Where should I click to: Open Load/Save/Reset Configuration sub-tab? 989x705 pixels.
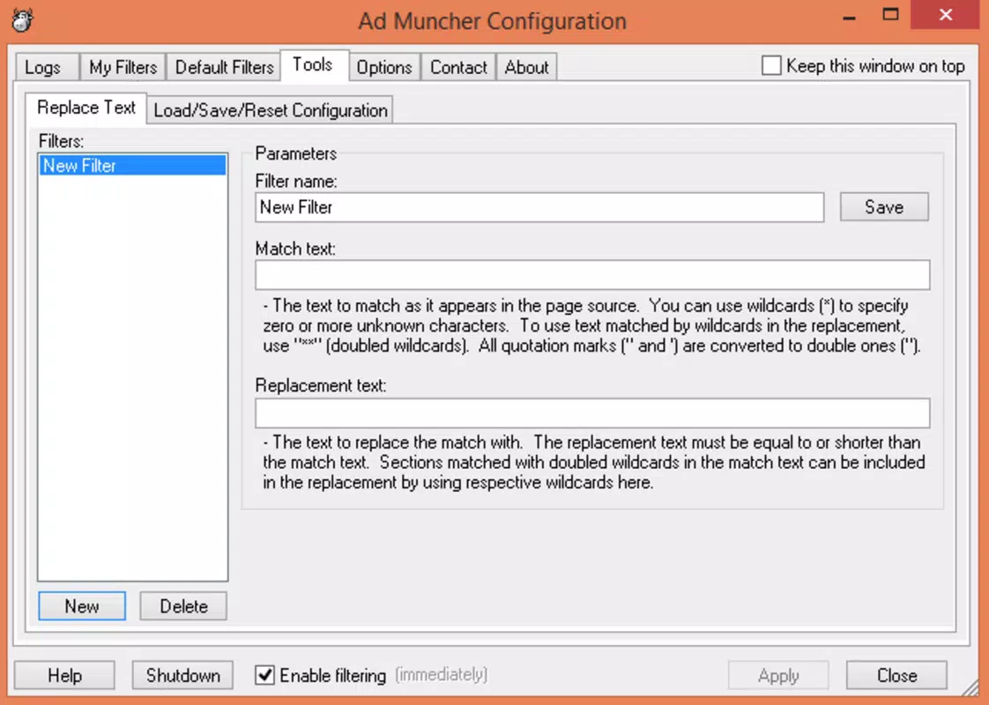click(271, 110)
